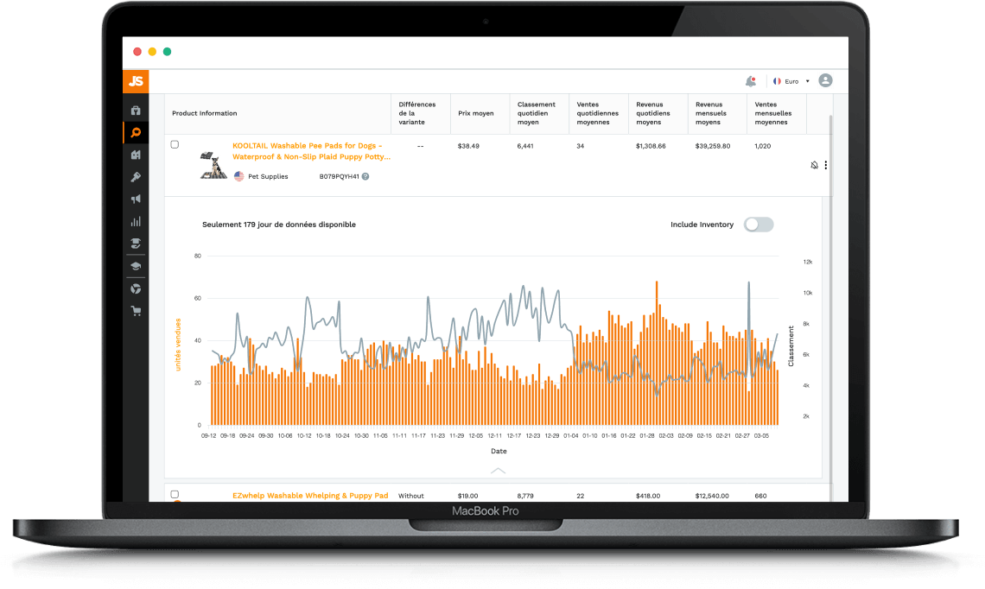
Task: Click the 660 monthly sales value
Action: point(760,496)
